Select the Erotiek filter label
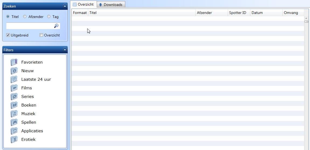310x150 pixels. 29,139
